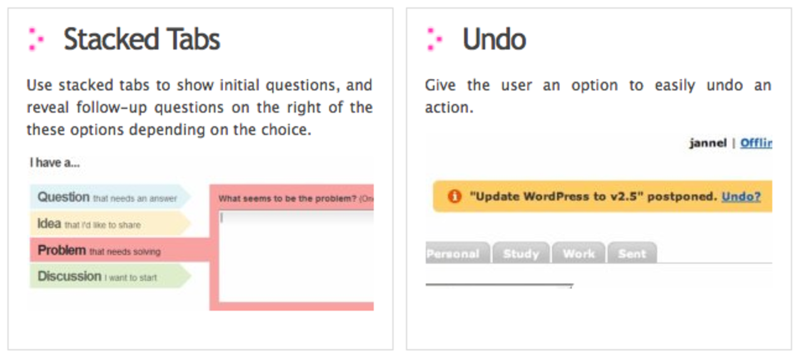Click the jannel username
This screenshot has width=802, height=364.
coord(708,143)
